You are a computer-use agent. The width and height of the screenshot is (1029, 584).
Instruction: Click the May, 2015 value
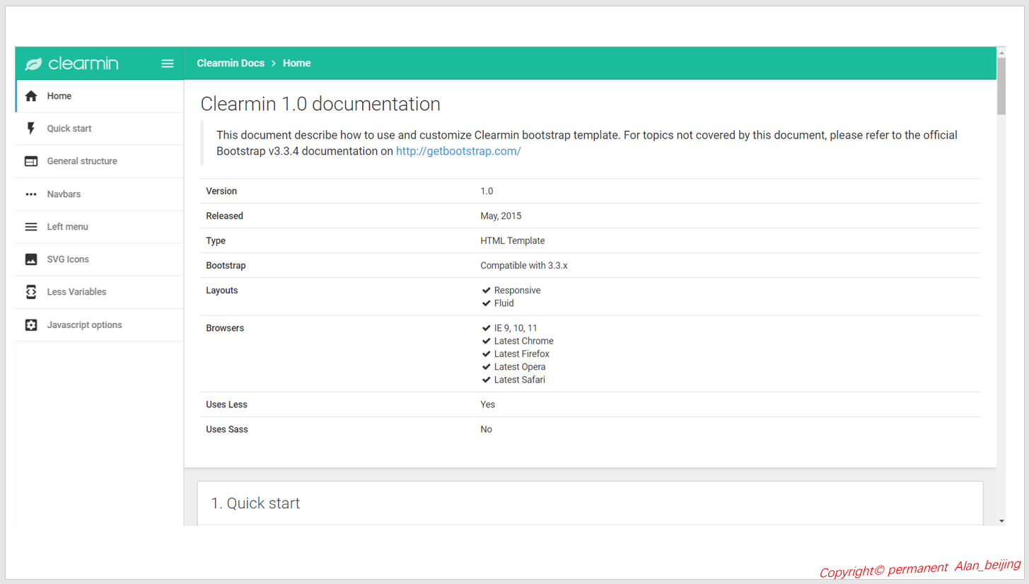pyautogui.click(x=501, y=216)
